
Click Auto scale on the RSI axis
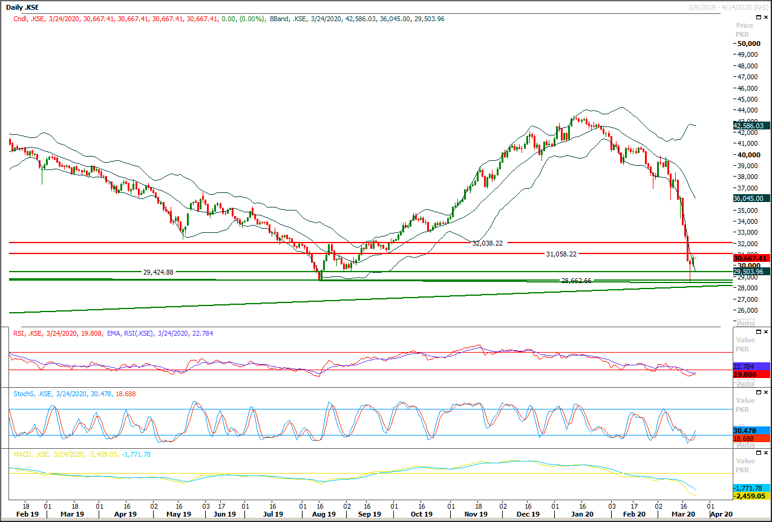[745, 383]
